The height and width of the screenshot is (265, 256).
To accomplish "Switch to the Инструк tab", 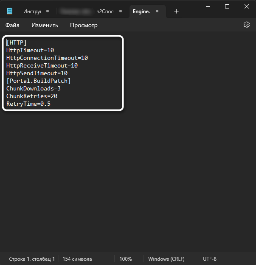I will tap(32, 11).
